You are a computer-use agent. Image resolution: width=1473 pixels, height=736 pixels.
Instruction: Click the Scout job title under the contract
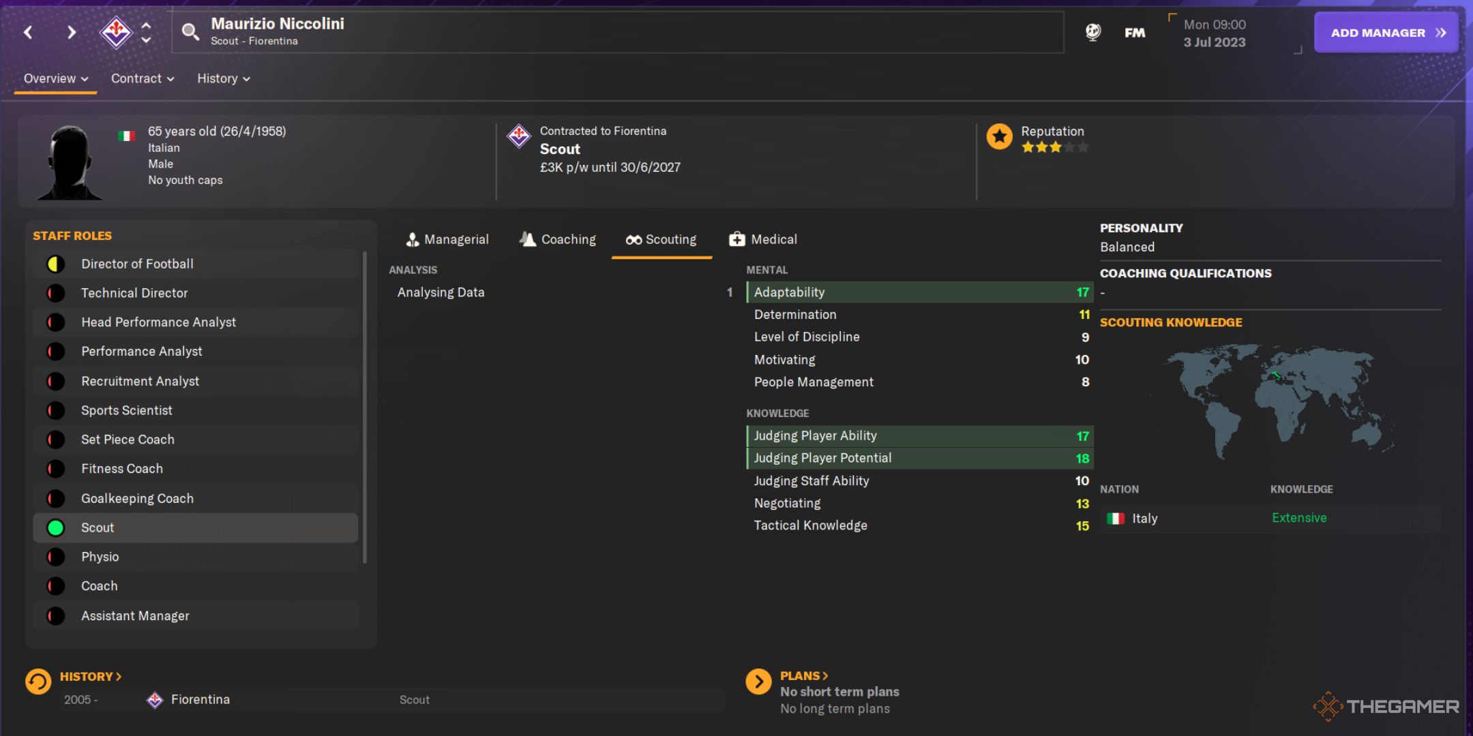click(x=560, y=149)
